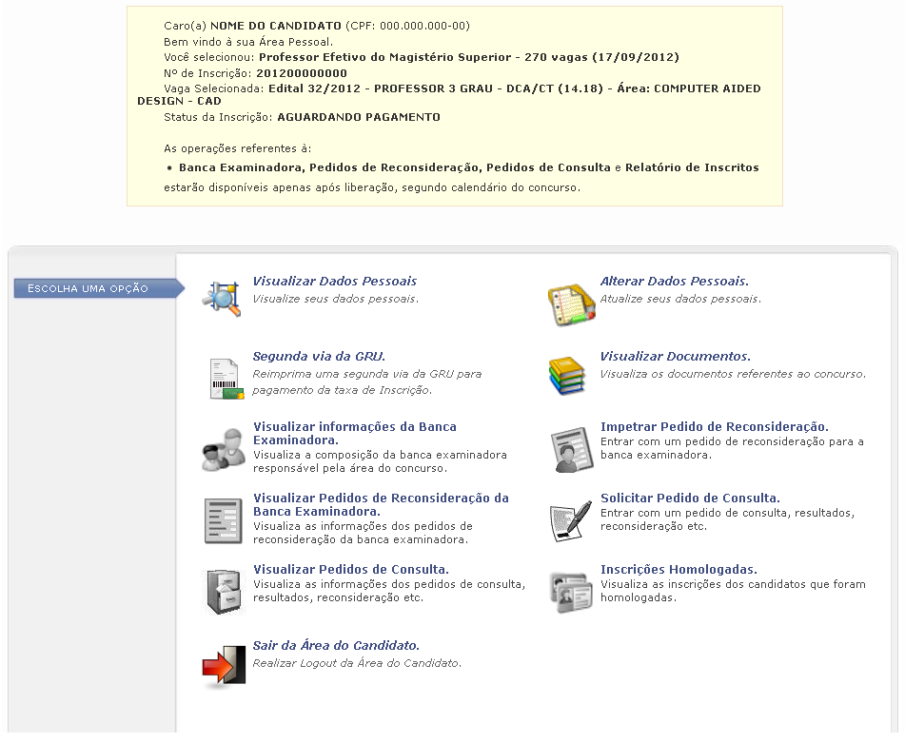Click the barcode document icon for Segunda via da GRU

[226, 378]
